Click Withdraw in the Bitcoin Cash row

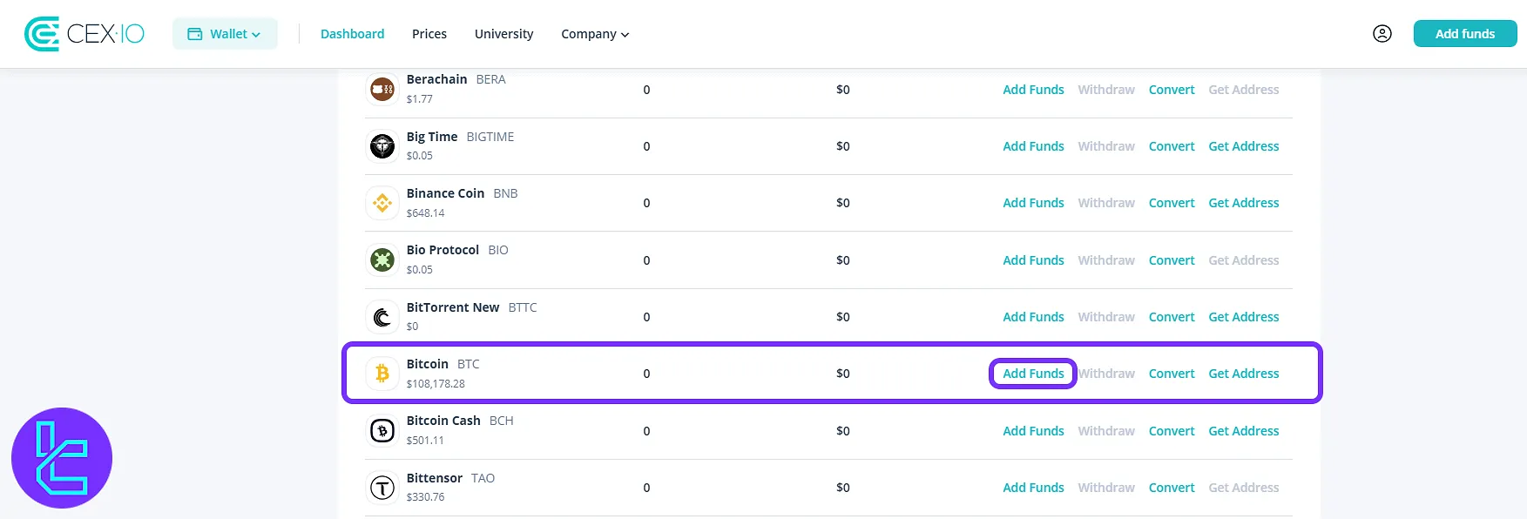point(1106,431)
